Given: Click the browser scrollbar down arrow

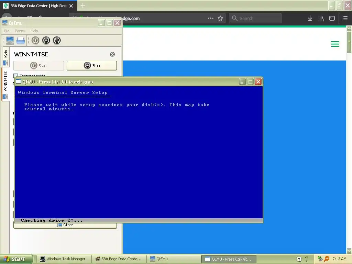Looking at the screenshot, I should pos(349,251).
